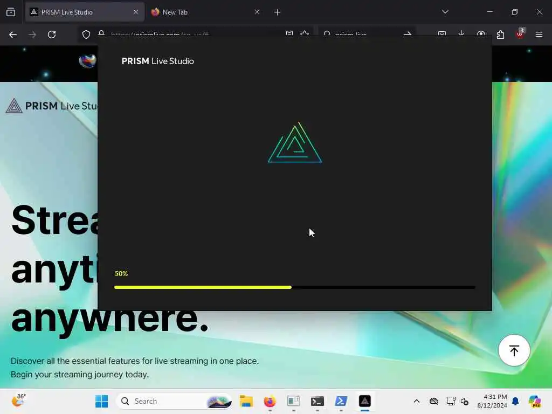Switch to the PRISM Live Studio browser tab
This screenshot has height=414, width=552.
pos(85,12)
